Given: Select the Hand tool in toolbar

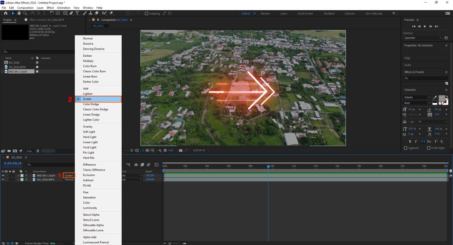Looking at the screenshot, I should point(19,13).
